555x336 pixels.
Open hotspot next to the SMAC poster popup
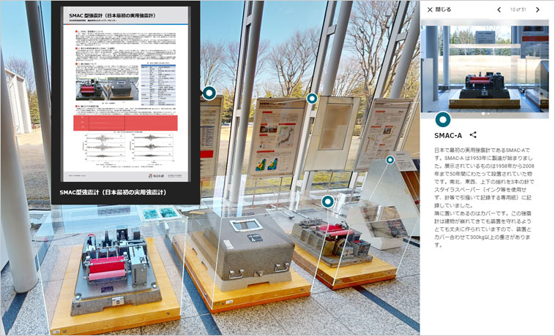(x=209, y=93)
